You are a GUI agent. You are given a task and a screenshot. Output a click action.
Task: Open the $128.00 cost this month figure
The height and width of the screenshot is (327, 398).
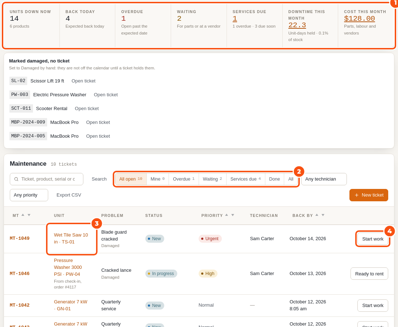[360, 19]
